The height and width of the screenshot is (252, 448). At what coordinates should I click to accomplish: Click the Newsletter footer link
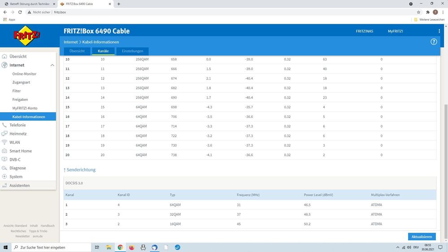22,236
